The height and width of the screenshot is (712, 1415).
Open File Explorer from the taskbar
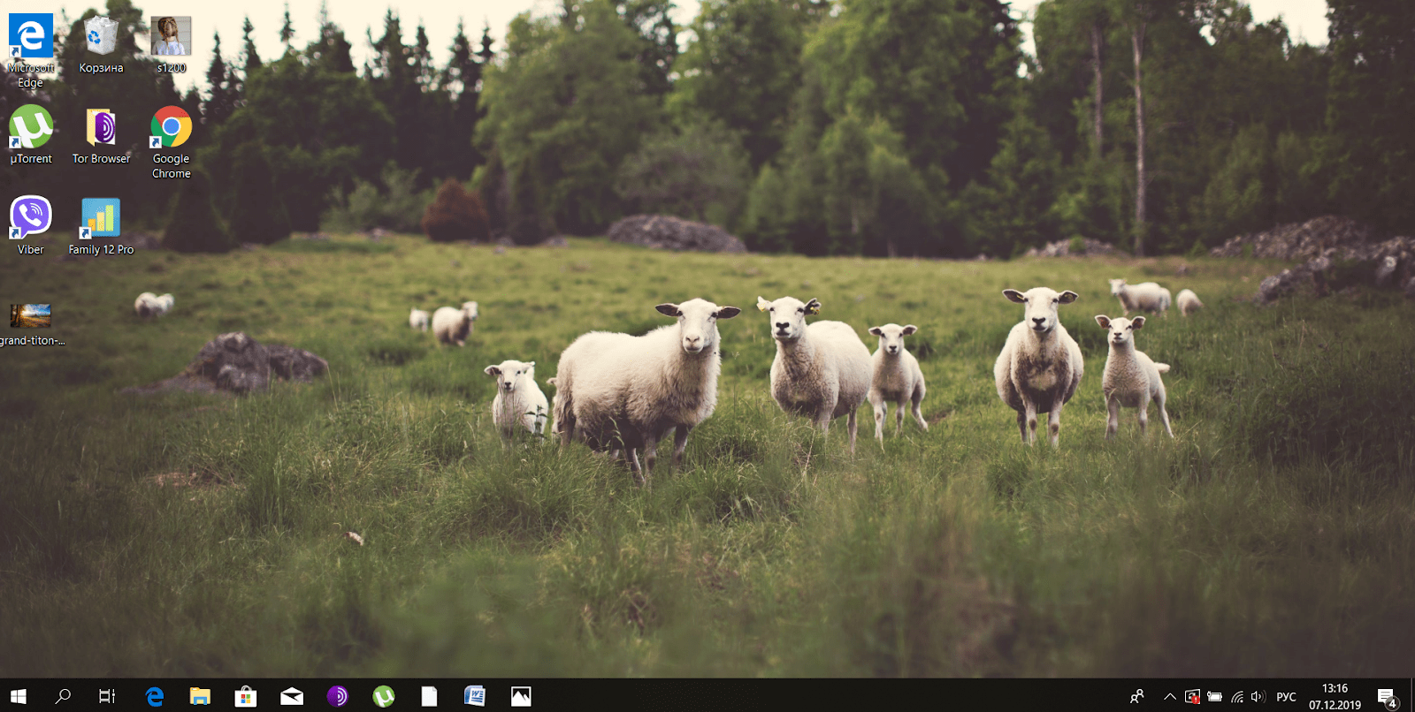[200, 696]
